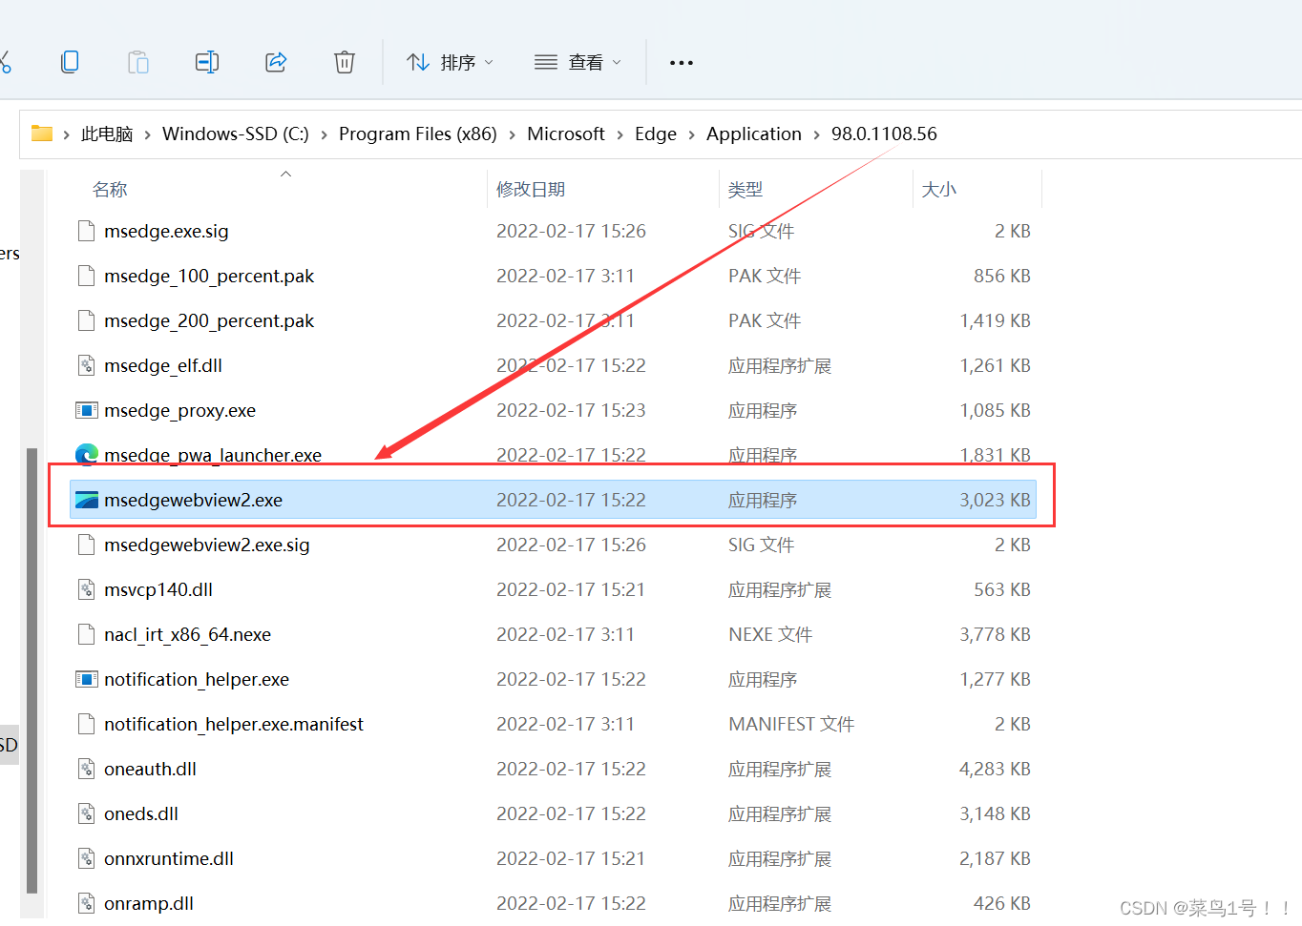The height and width of the screenshot is (926, 1302).
Task: Click the Rename icon in the toolbar
Action: tap(207, 62)
